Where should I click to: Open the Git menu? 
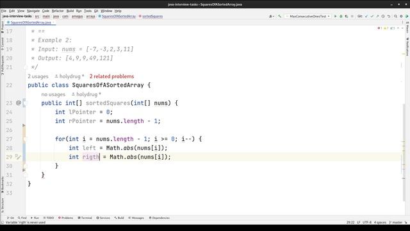tap(96, 11)
